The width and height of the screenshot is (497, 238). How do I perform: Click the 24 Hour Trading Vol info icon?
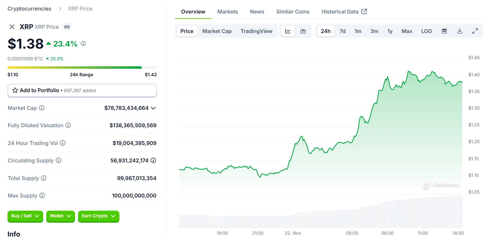[63, 143]
